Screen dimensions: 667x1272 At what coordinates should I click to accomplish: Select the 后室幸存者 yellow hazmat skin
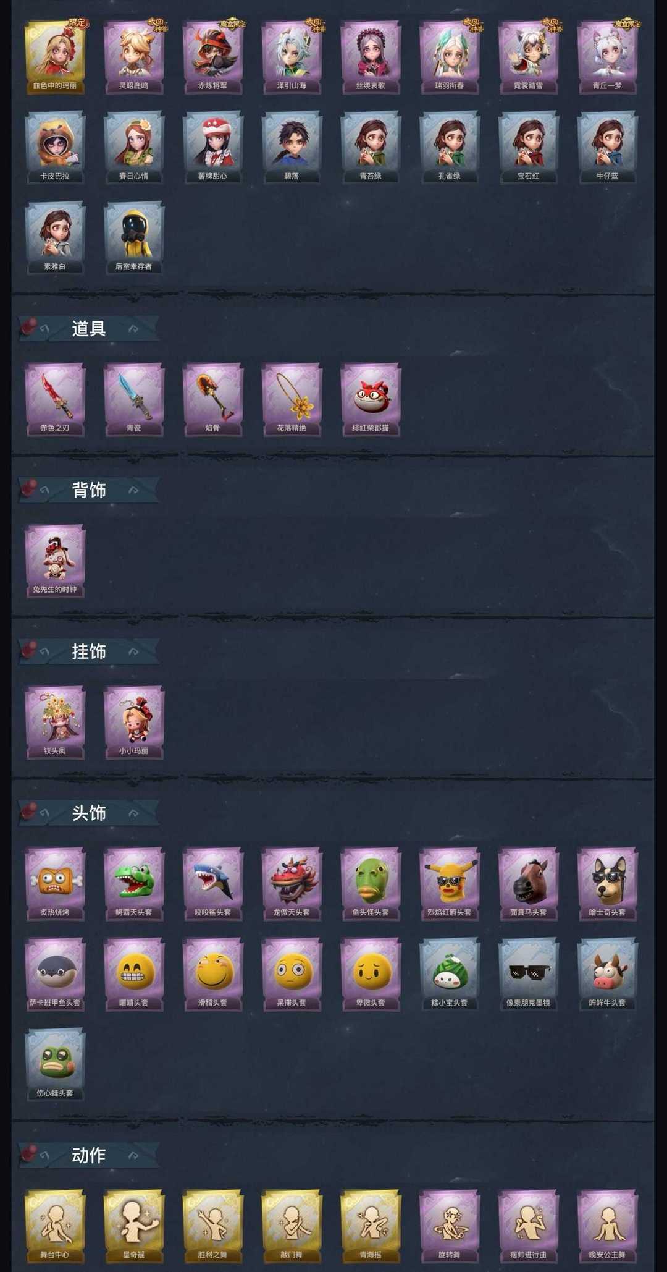134,238
